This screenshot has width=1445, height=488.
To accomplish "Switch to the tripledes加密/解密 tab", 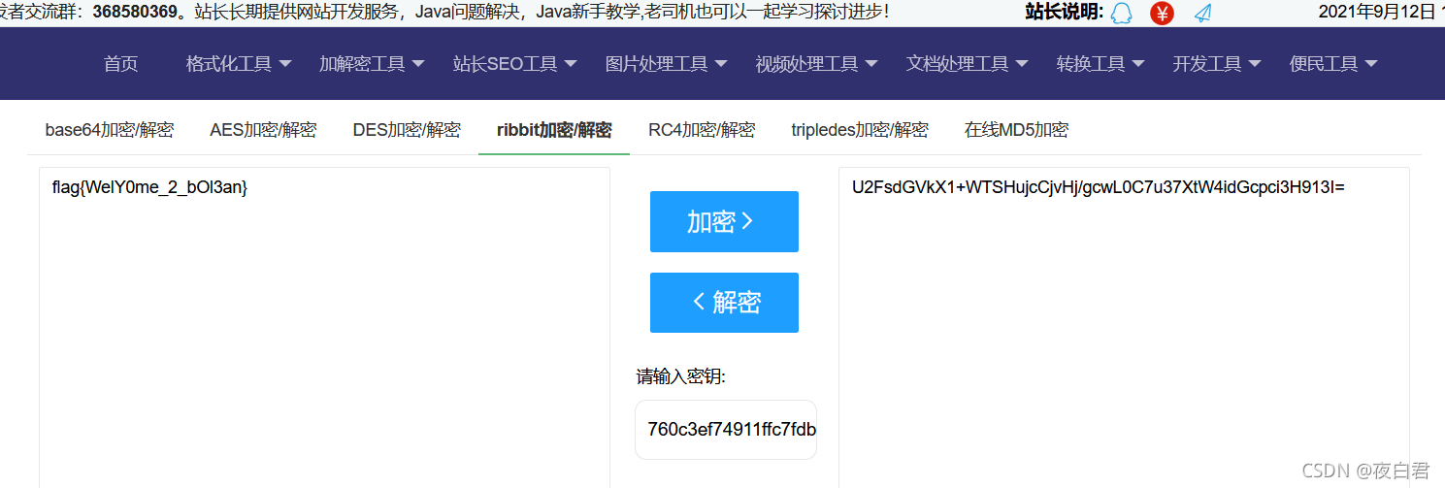I will 860,130.
